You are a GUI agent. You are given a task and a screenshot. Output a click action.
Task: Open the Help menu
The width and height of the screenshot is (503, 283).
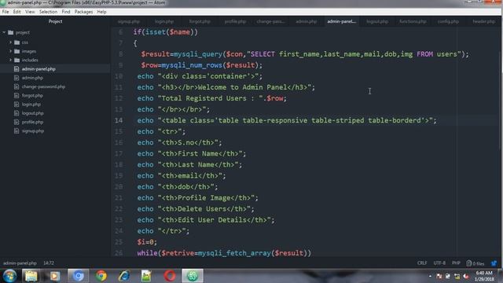(x=101, y=12)
